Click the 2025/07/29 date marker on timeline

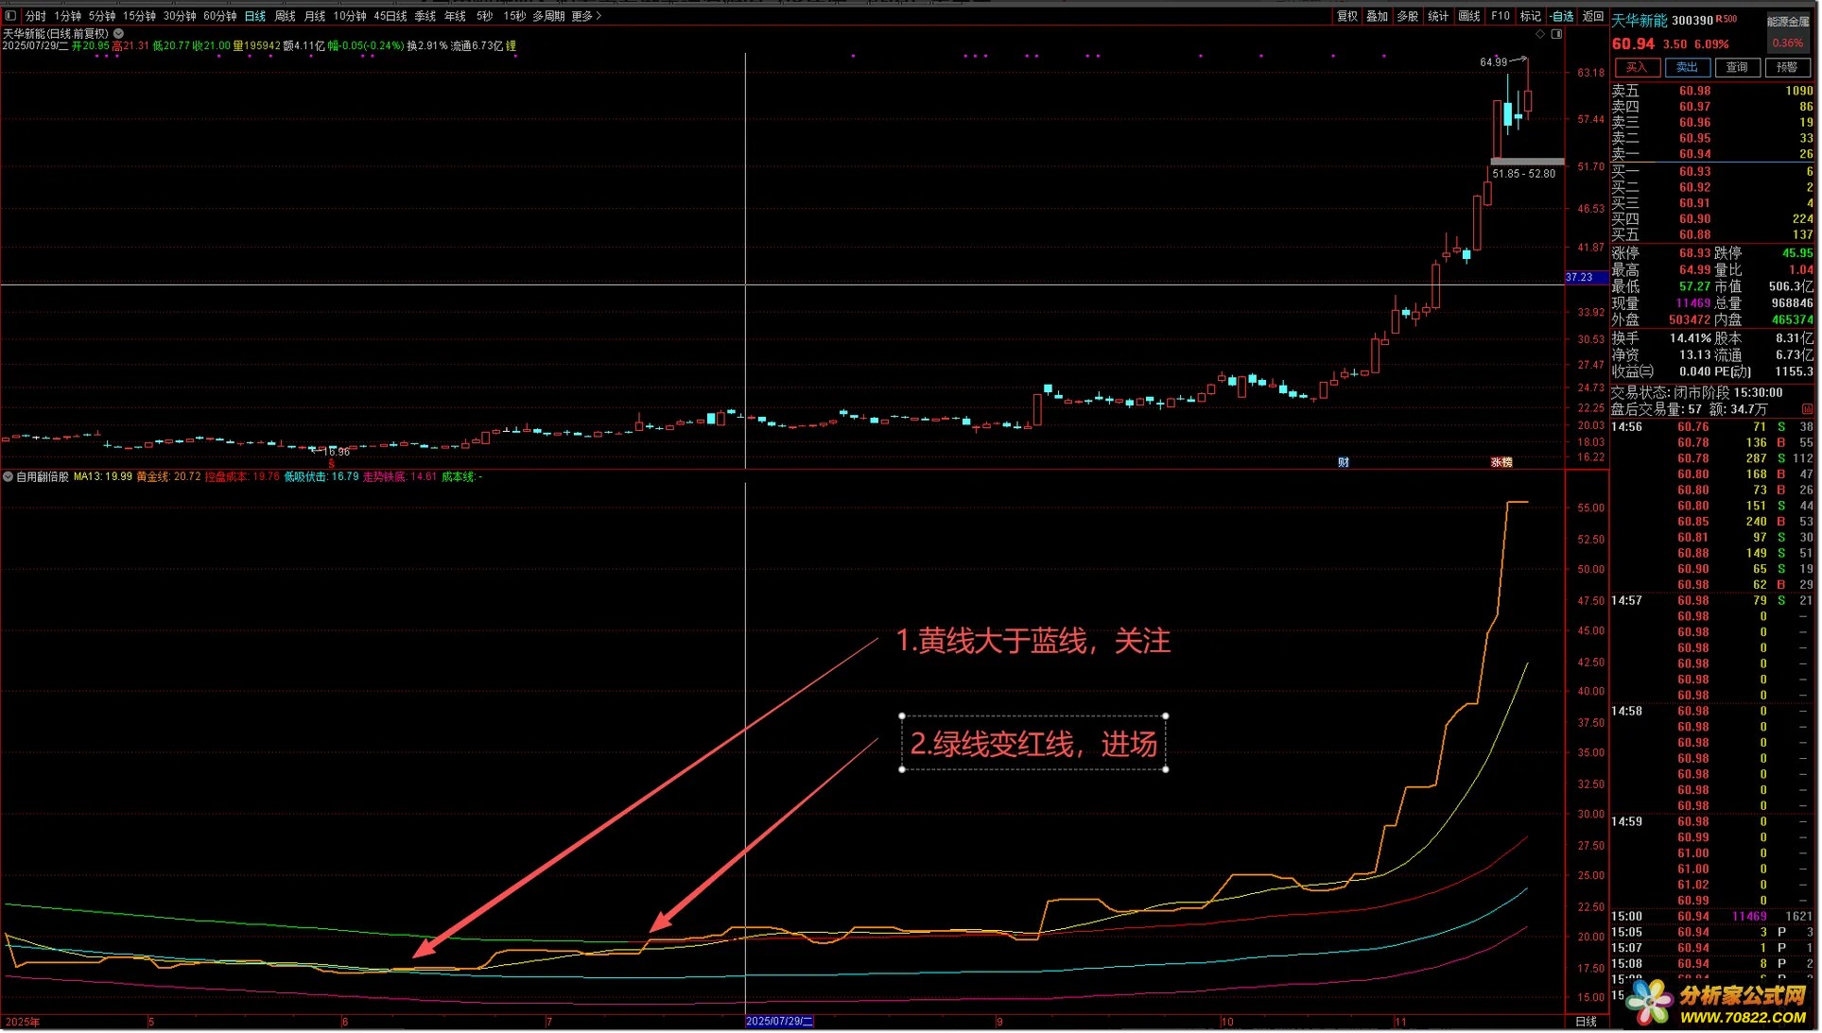pos(779,1022)
